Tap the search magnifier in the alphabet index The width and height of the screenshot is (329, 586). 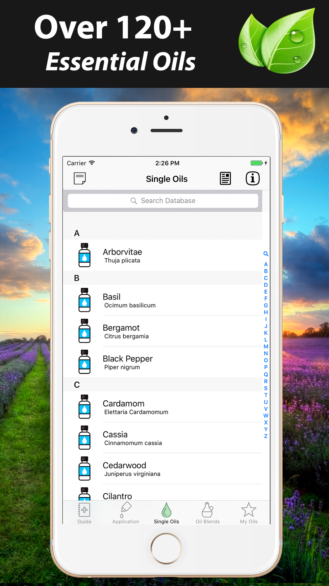(x=266, y=254)
